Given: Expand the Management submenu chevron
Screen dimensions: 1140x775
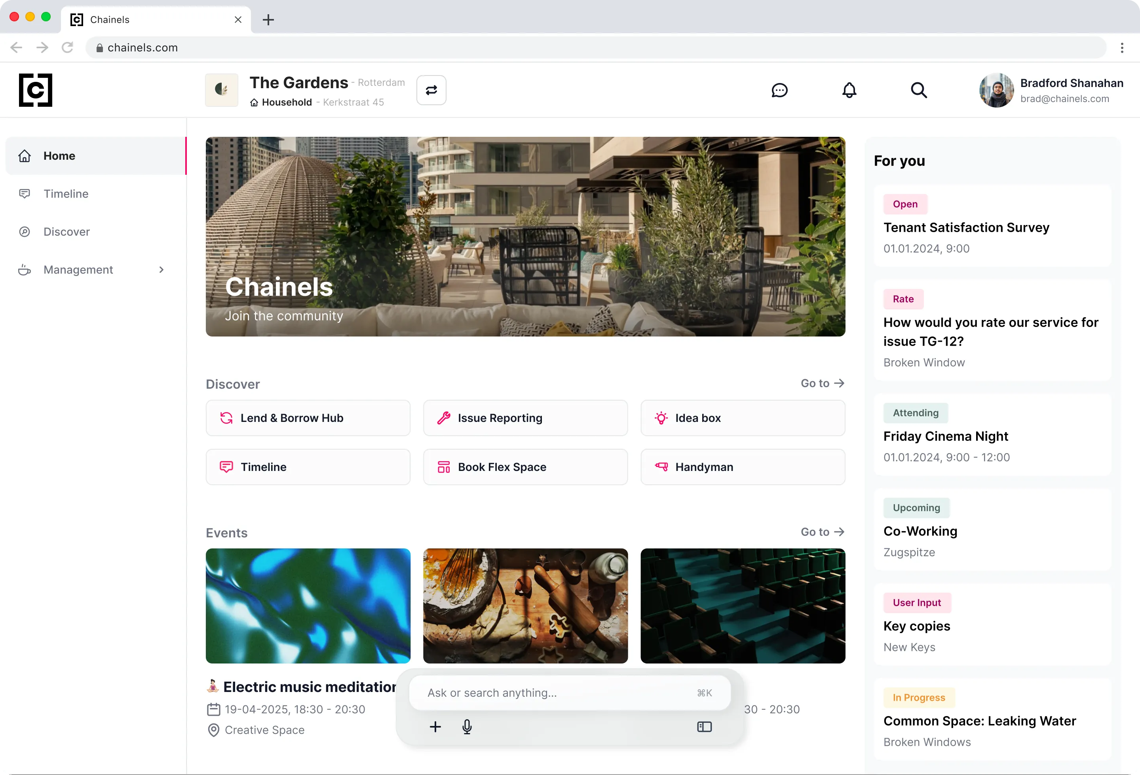Looking at the screenshot, I should click(161, 269).
